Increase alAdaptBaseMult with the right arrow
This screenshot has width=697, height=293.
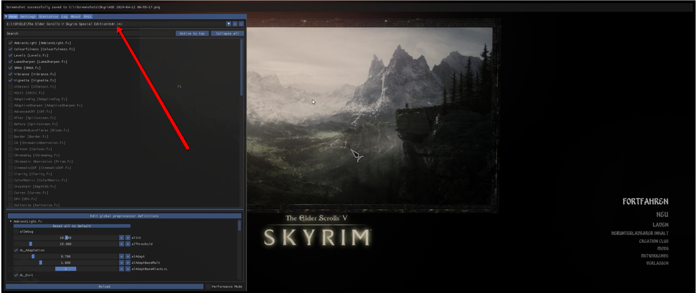(127, 263)
